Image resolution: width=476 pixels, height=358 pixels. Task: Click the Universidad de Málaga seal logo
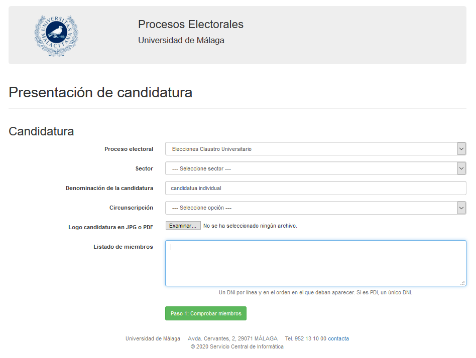click(x=56, y=36)
